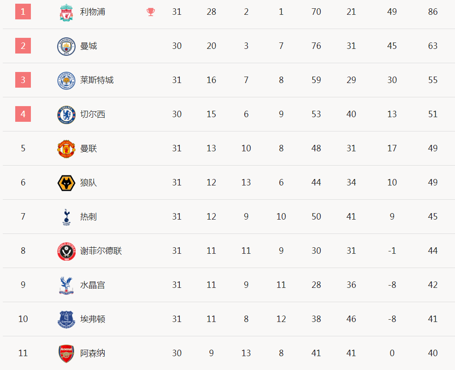
Task: Click the Sheffield United crest
Action: pyautogui.click(x=66, y=251)
